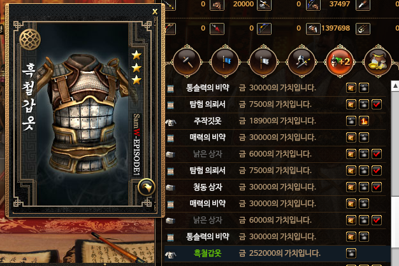This screenshot has height=266, width=399.
Task: Toggle the red checkmark for first 탐험 의뢰서
Action: click(377, 104)
